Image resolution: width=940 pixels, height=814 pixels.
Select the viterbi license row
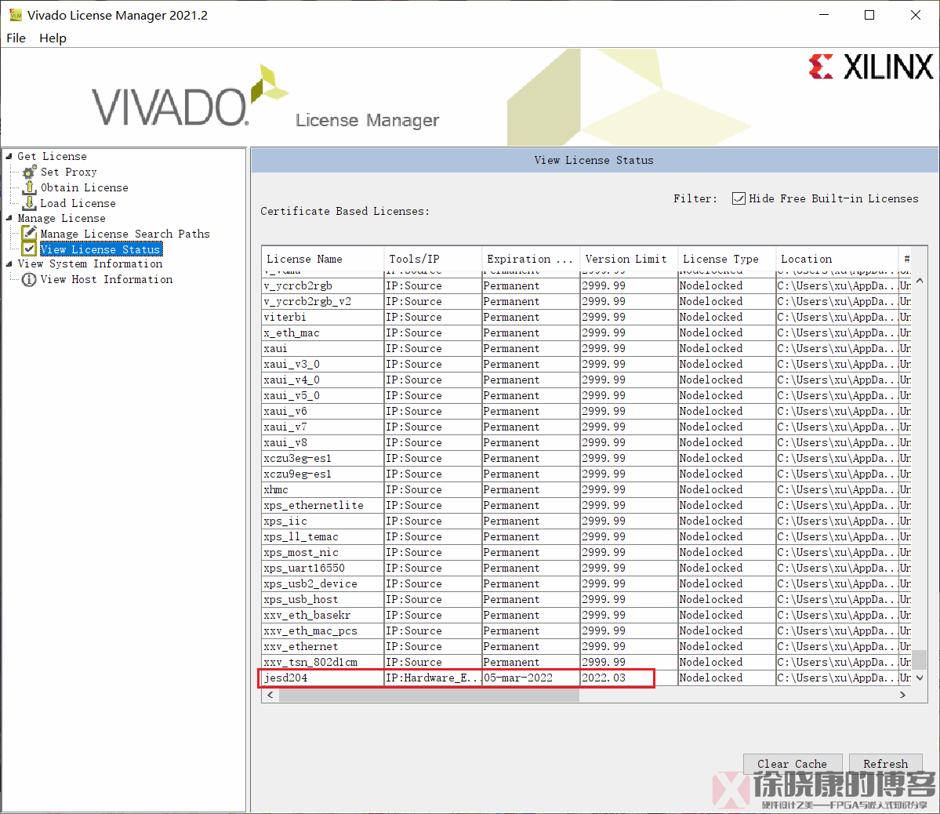tap(586, 318)
